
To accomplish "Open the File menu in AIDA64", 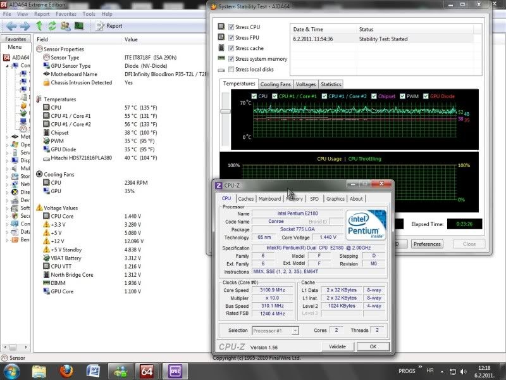I will (7, 14).
